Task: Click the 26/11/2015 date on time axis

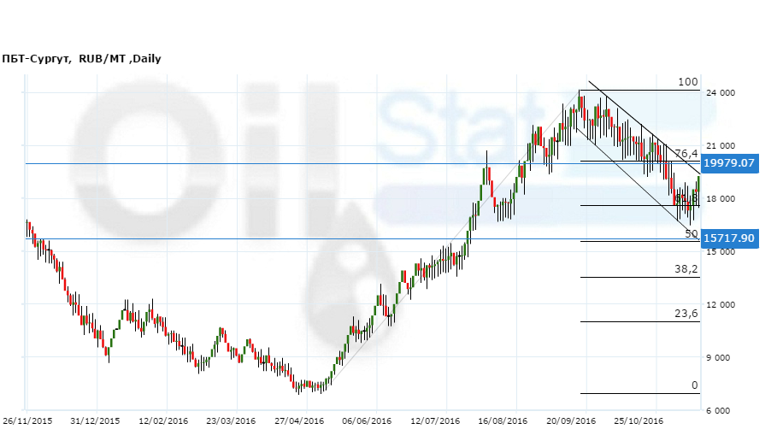Action: pos(26,421)
